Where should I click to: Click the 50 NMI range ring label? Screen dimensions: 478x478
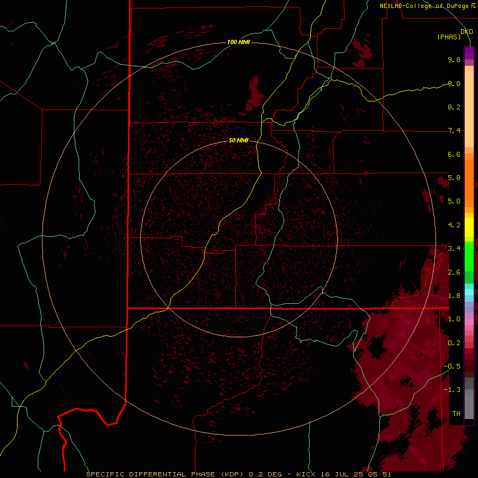pos(238,140)
